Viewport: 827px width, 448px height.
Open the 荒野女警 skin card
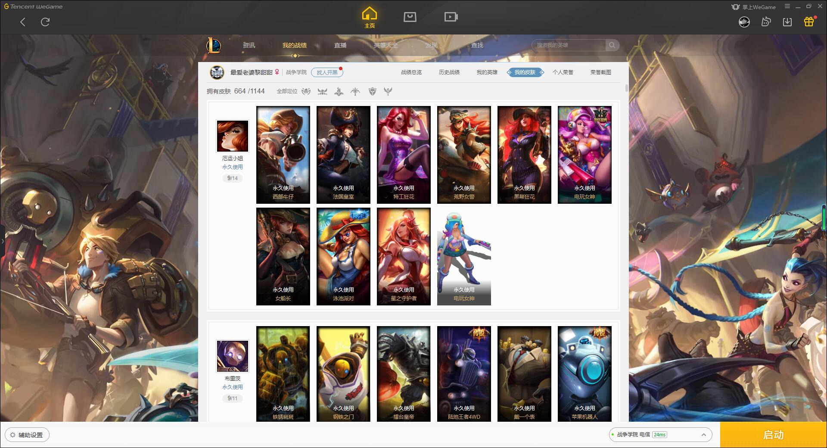click(464, 155)
